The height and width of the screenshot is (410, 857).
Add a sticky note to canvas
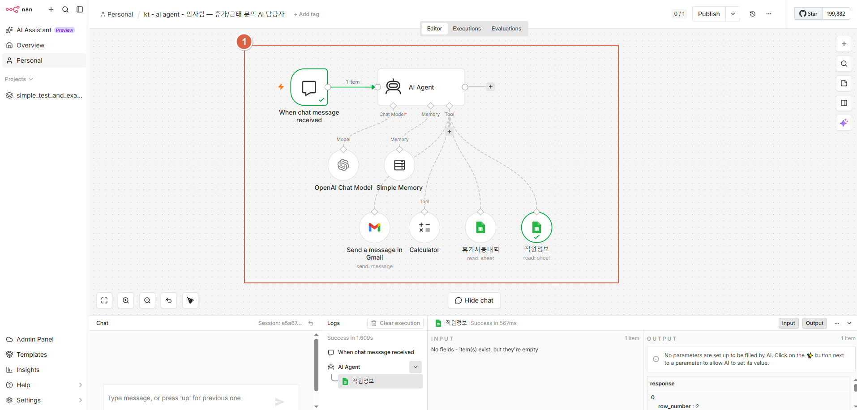(x=844, y=83)
